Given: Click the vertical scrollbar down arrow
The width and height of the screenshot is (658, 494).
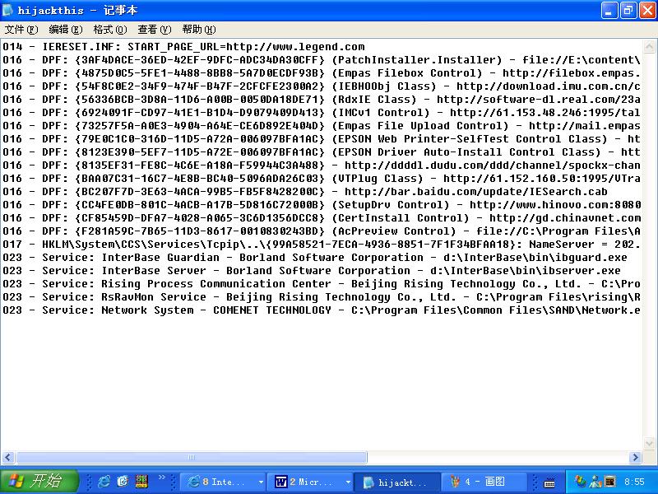Looking at the screenshot, I should point(649,443).
